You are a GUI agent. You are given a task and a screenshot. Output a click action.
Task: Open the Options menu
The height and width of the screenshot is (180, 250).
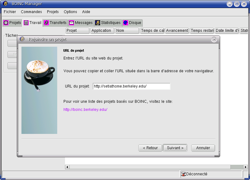(x=70, y=12)
